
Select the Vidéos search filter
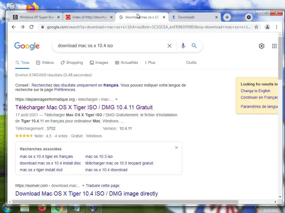[45, 63]
